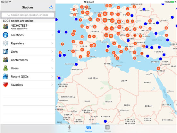
Task: Click the green Users person icon
Action: tap(5, 68)
